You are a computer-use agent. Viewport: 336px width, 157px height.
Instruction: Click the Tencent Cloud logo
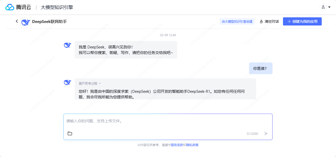pyautogui.click(x=10, y=7)
